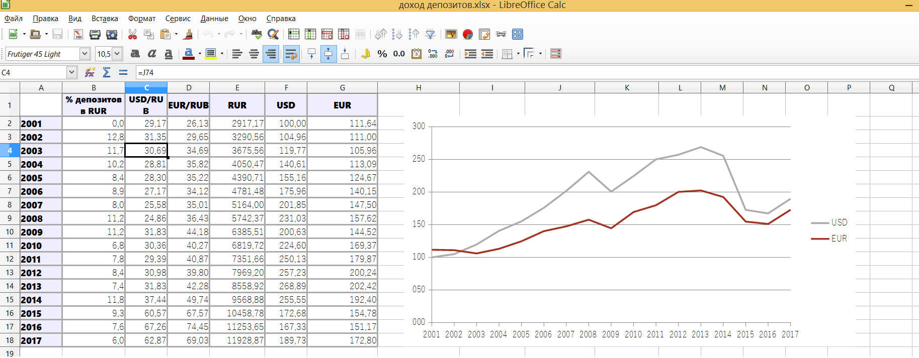Delete rows using the toolbar icon
This screenshot has height=358, width=919.
pyautogui.click(x=327, y=34)
